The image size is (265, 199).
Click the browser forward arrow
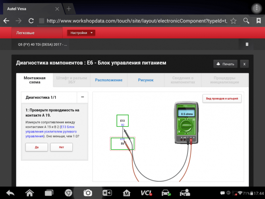point(18,21)
